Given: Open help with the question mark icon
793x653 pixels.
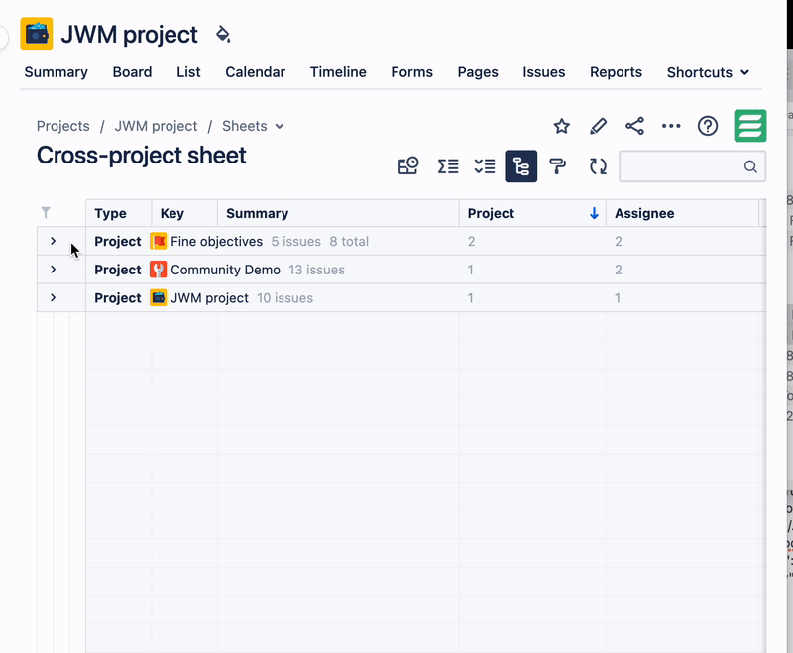Looking at the screenshot, I should pyautogui.click(x=707, y=126).
